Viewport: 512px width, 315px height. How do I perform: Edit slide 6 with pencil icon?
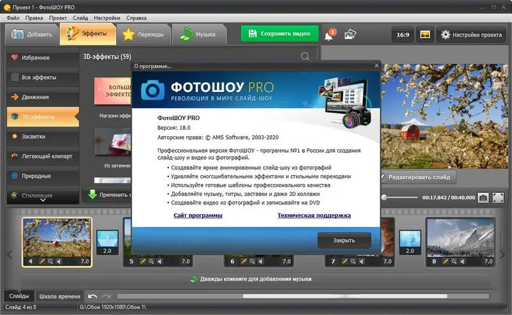click(244, 261)
